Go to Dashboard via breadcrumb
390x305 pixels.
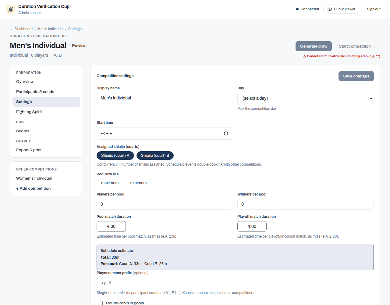23,29
